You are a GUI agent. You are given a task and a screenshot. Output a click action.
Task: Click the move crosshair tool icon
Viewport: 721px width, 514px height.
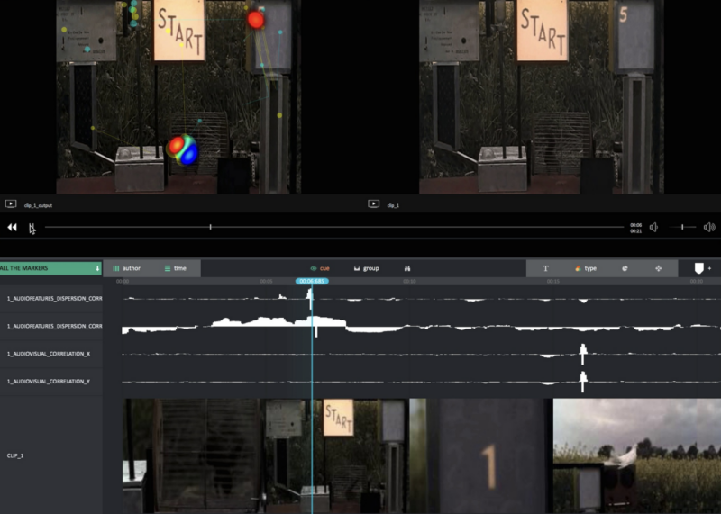click(x=658, y=268)
